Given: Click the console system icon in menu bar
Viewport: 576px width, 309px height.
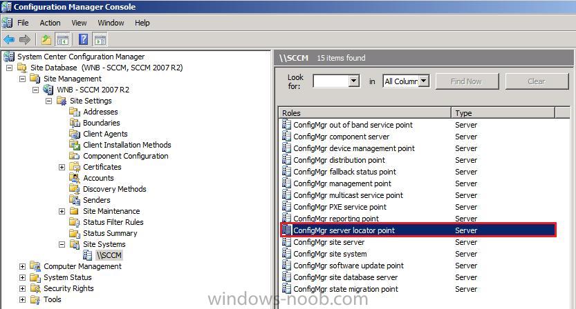Looking at the screenshot, I should point(7,23).
